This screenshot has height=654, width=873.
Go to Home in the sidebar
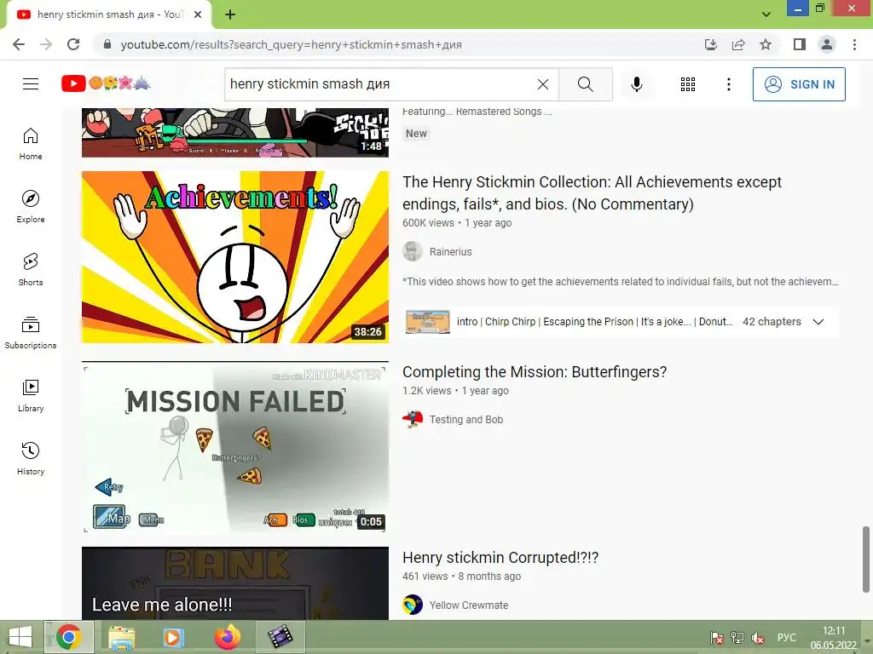(31, 144)
